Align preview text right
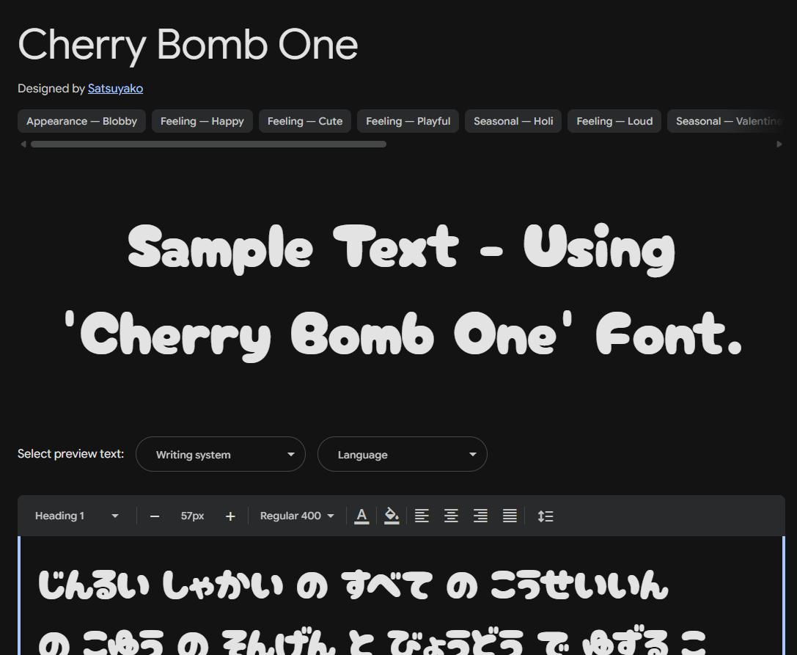The height and width of the screenshot is (655, 797). click(x=481, y=516)
